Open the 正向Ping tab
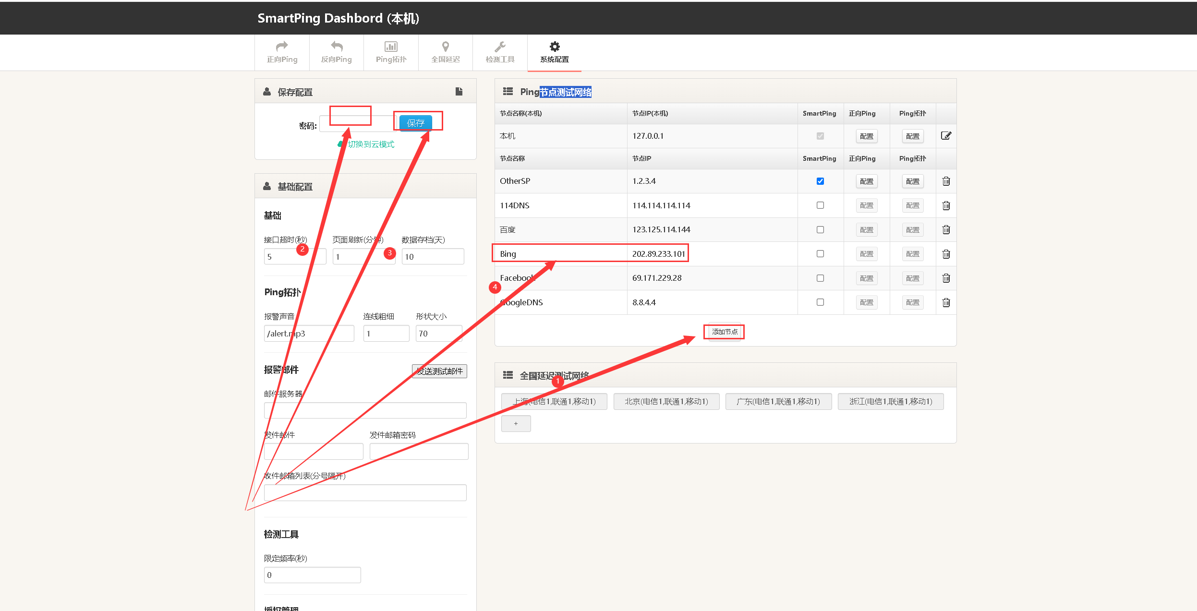The image size is (1197, 611). point(282,52)
